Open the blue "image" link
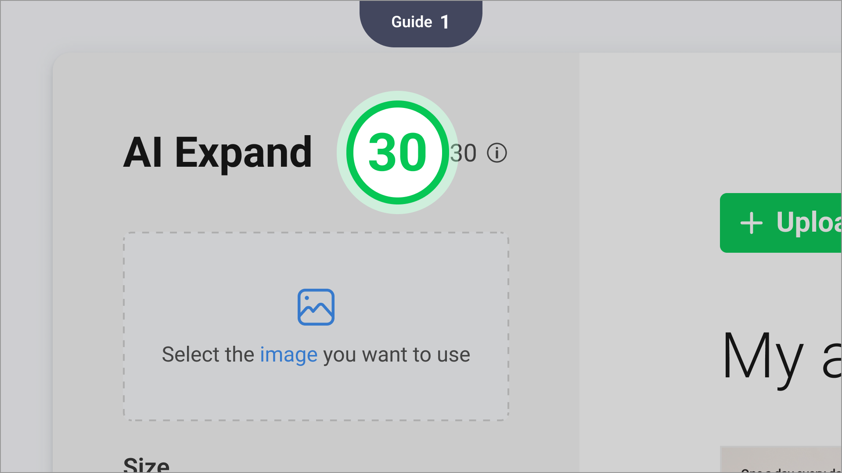842x473 pixels. pos(288,355)
